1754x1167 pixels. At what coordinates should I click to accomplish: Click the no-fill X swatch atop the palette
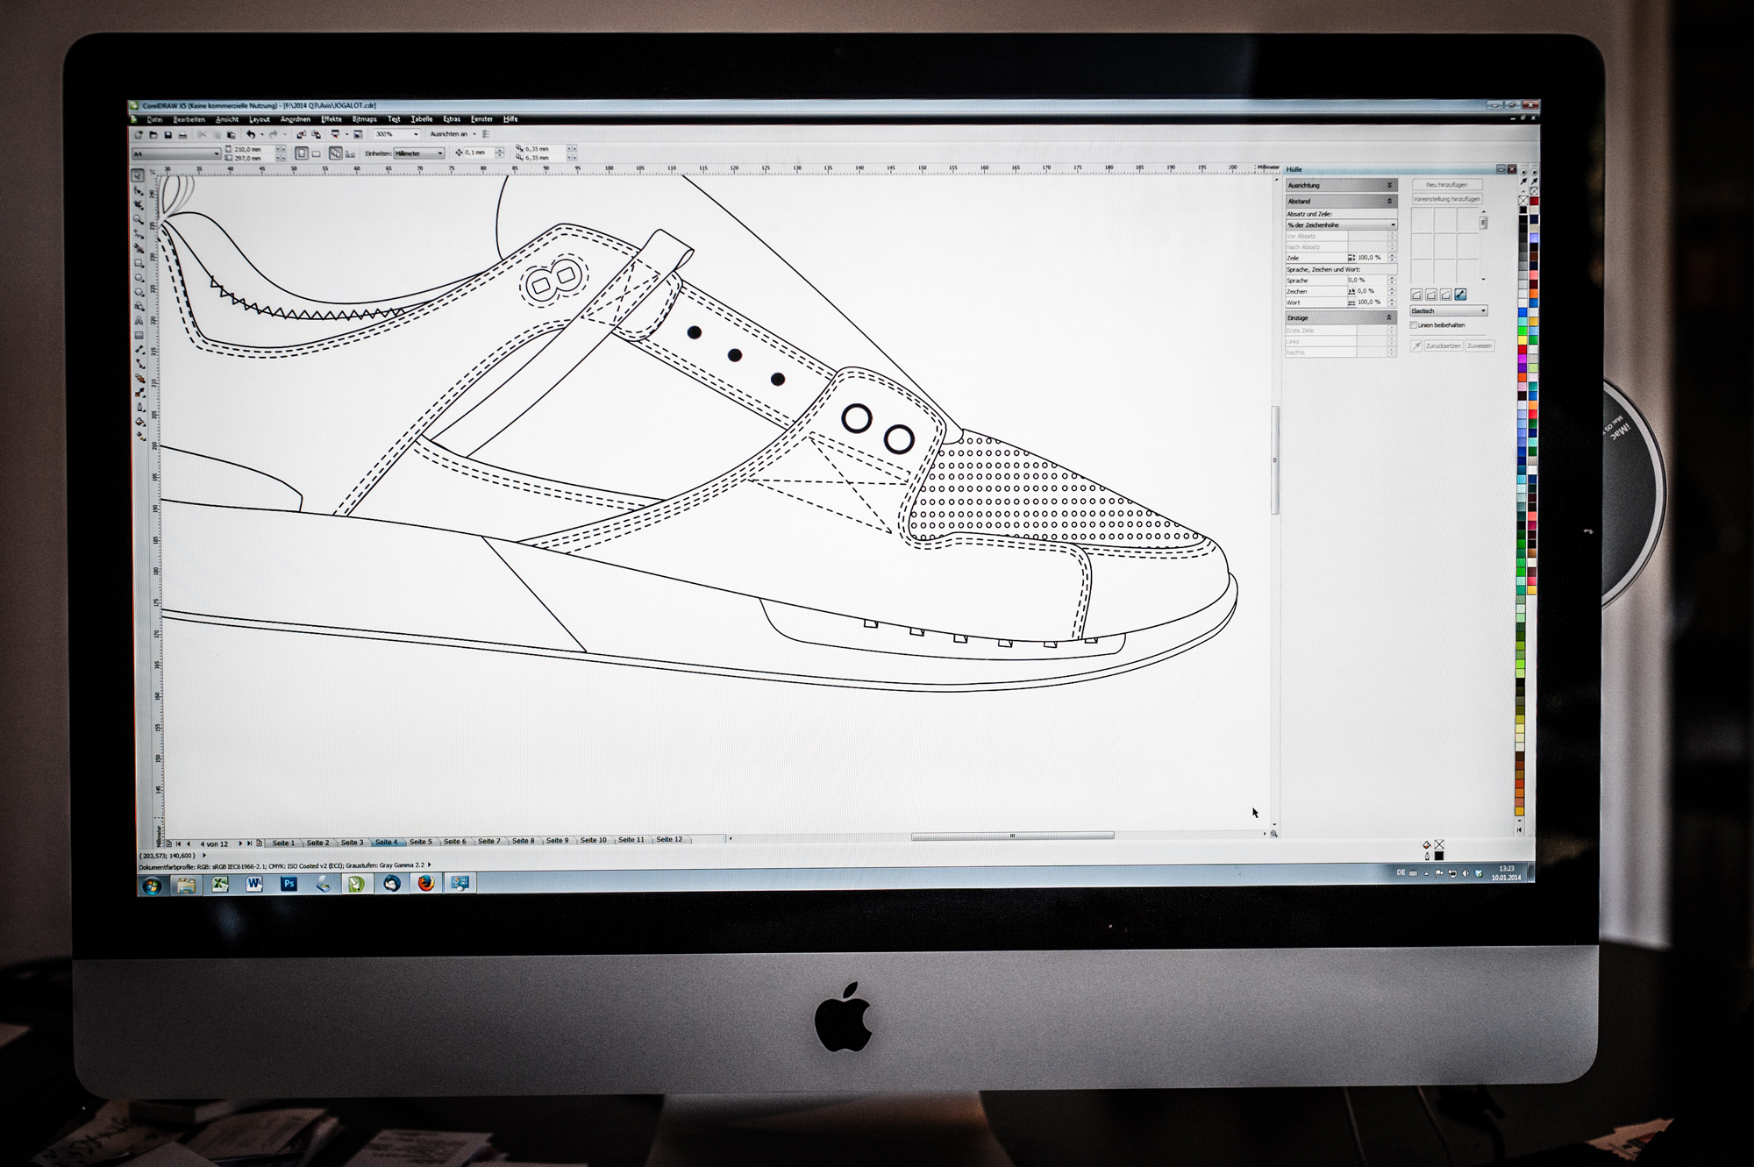coord(1523,200)
